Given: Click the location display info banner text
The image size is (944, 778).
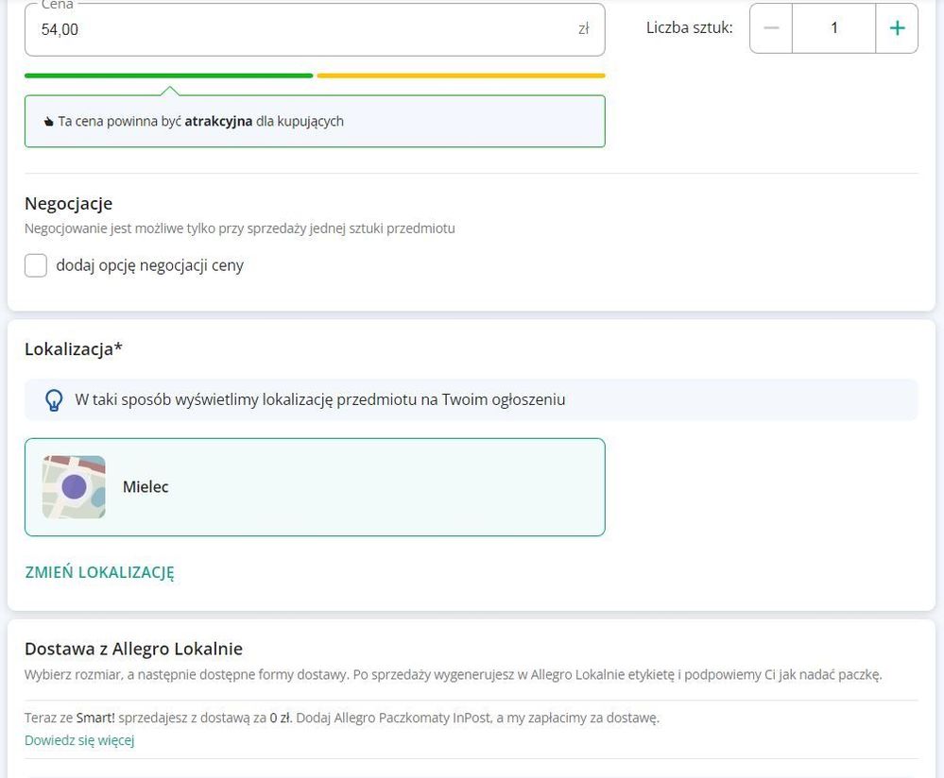Looking at the screenshot, I should [x=319, y=399].
